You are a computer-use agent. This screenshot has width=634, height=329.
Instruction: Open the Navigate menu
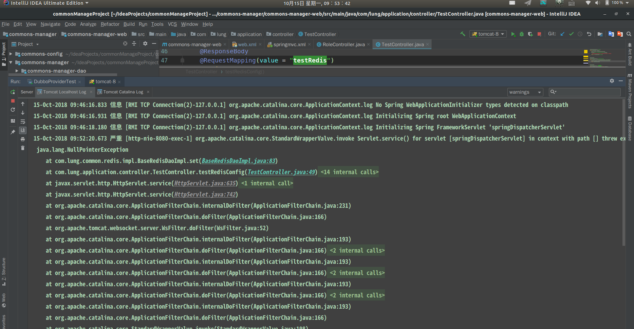click(50, 24)
